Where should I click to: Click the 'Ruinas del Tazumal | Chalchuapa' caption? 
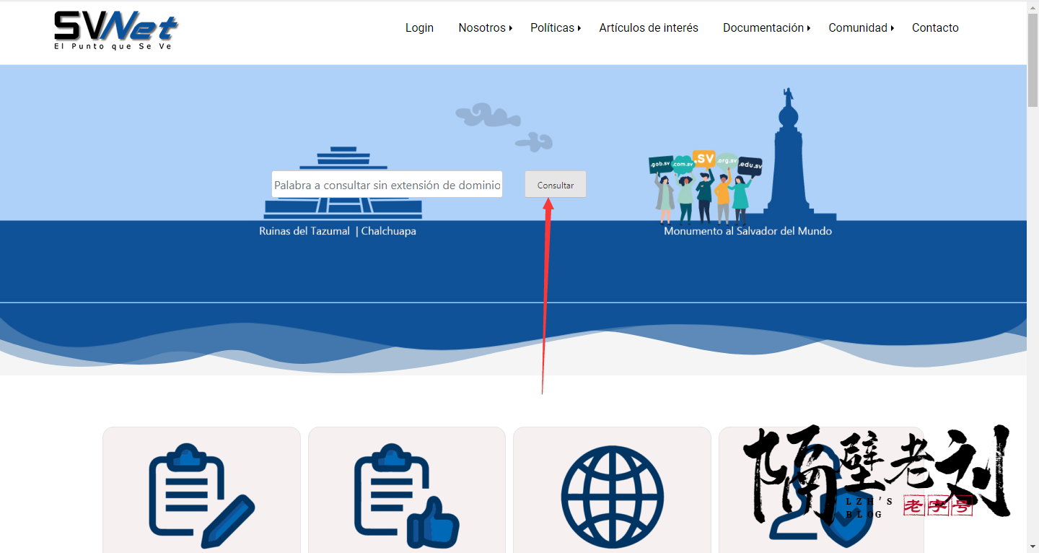coord(338,231)
